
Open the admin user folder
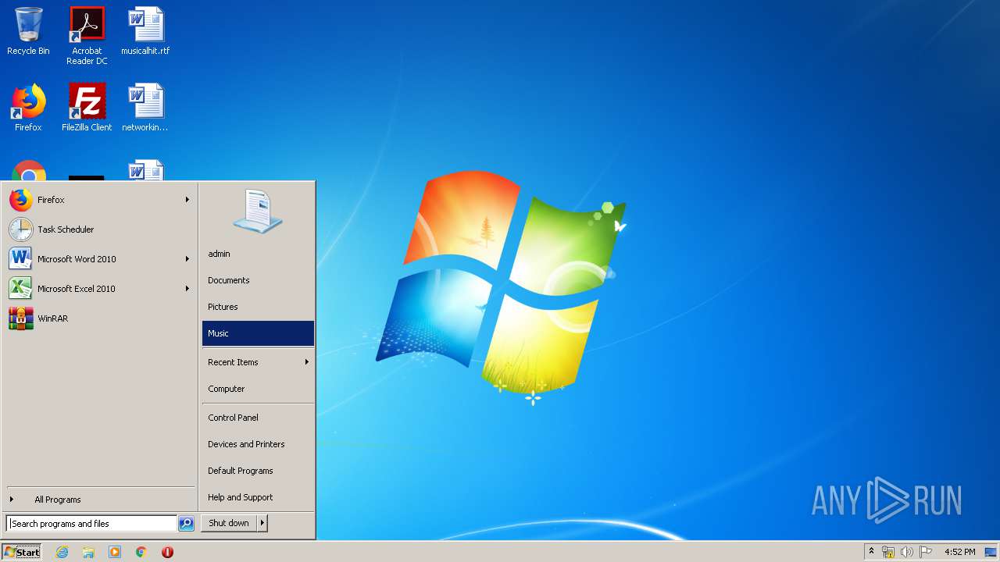tap(258, 254)
